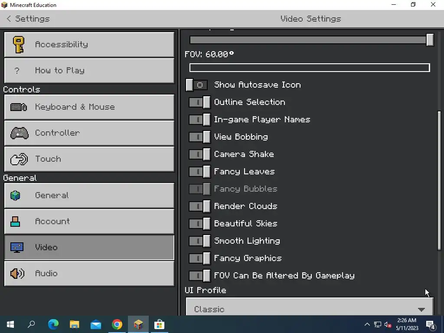Disable View Bobbing toggle
This screenshot has height=333, width=444.
pyautogui.click(x=199, y=137)
